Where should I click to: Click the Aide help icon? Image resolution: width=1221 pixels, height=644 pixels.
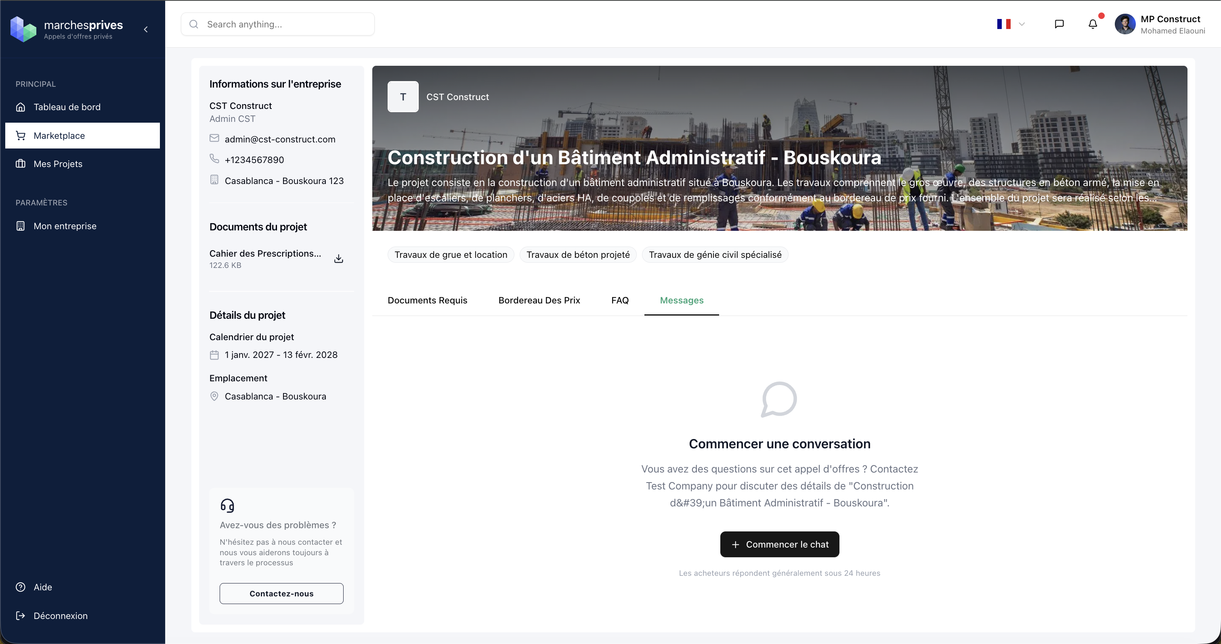pos(20,587)
